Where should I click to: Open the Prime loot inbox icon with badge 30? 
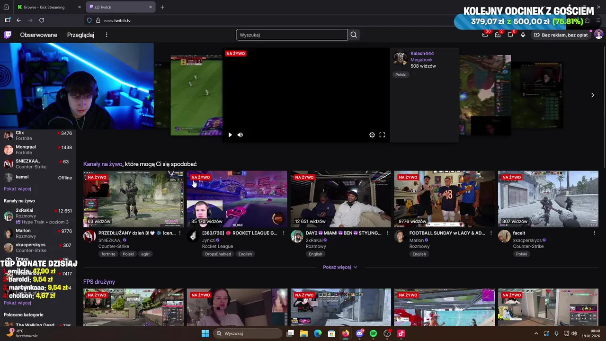(485, 35)
